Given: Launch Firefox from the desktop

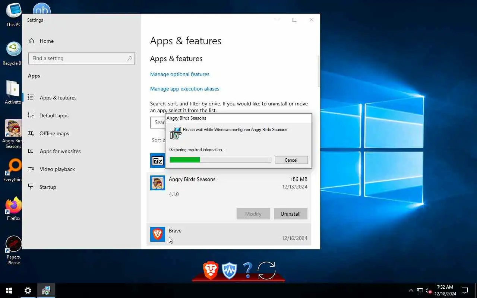Looking at the screenshot, I should pos(13,209).
